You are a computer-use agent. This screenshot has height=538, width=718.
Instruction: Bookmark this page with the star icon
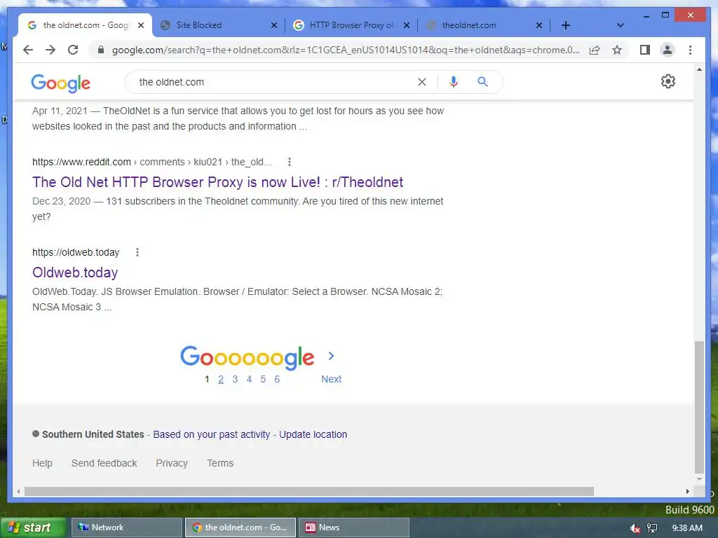[x=617, y=50]
